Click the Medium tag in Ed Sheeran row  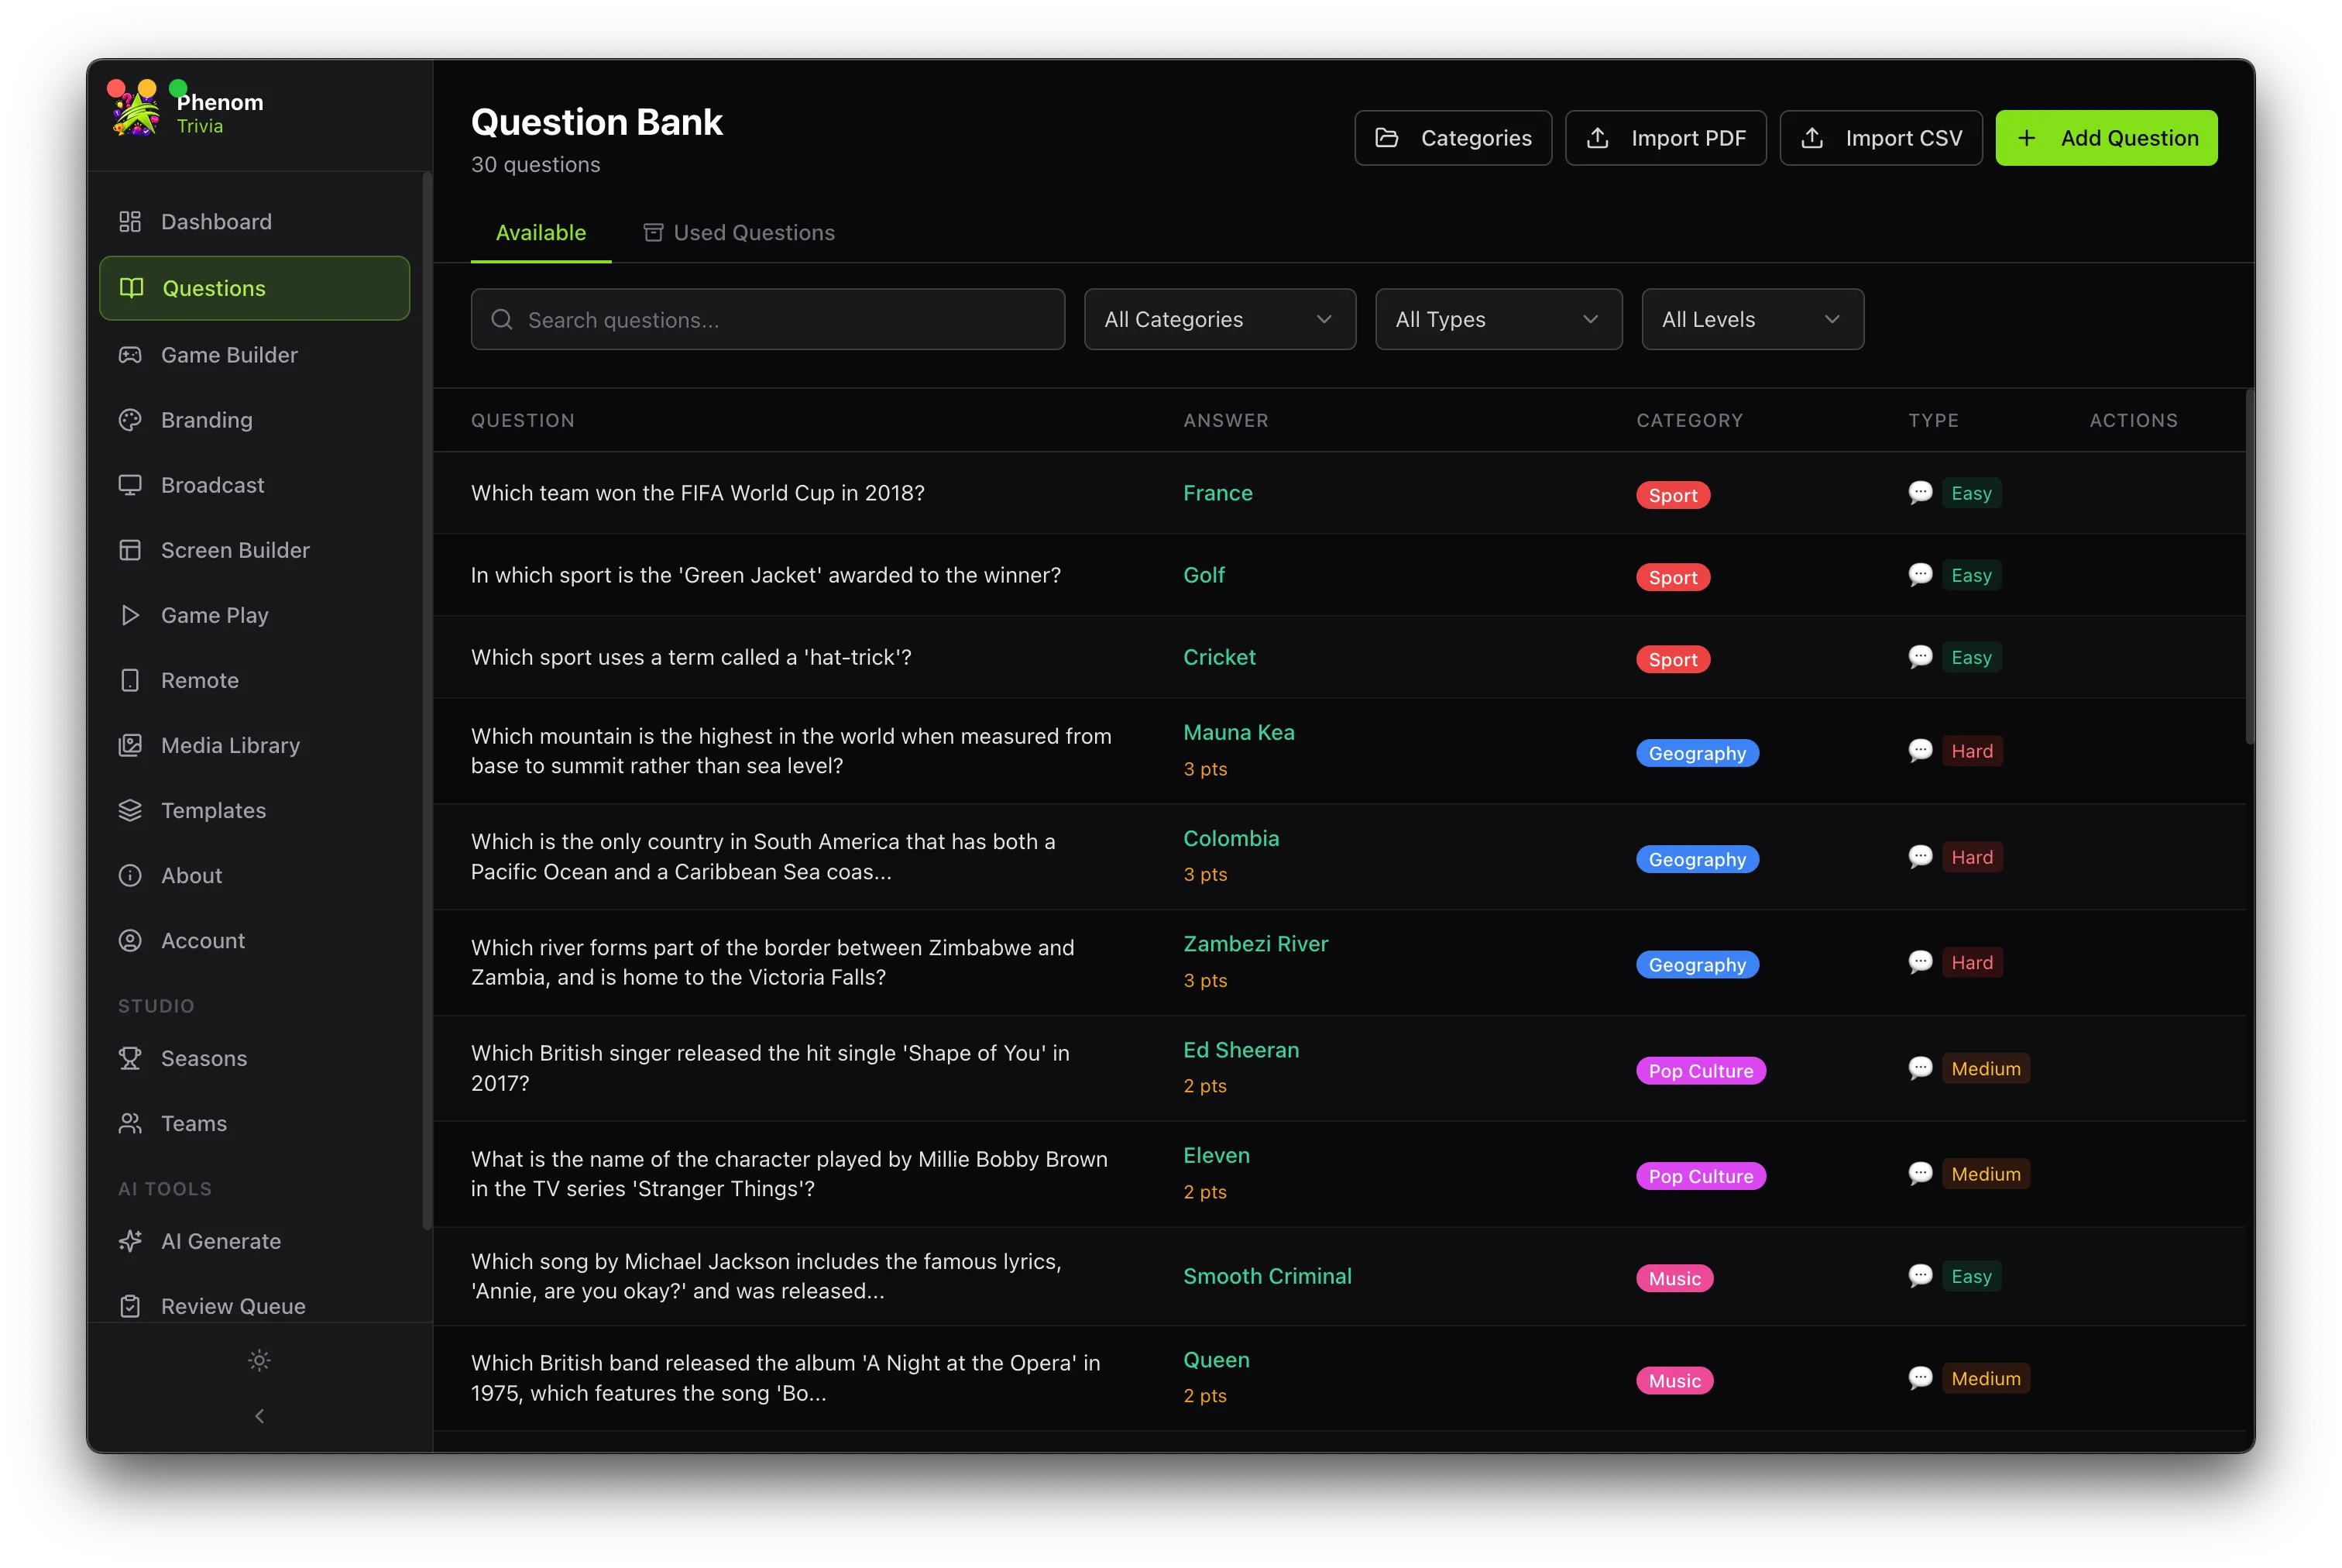1985,1069
